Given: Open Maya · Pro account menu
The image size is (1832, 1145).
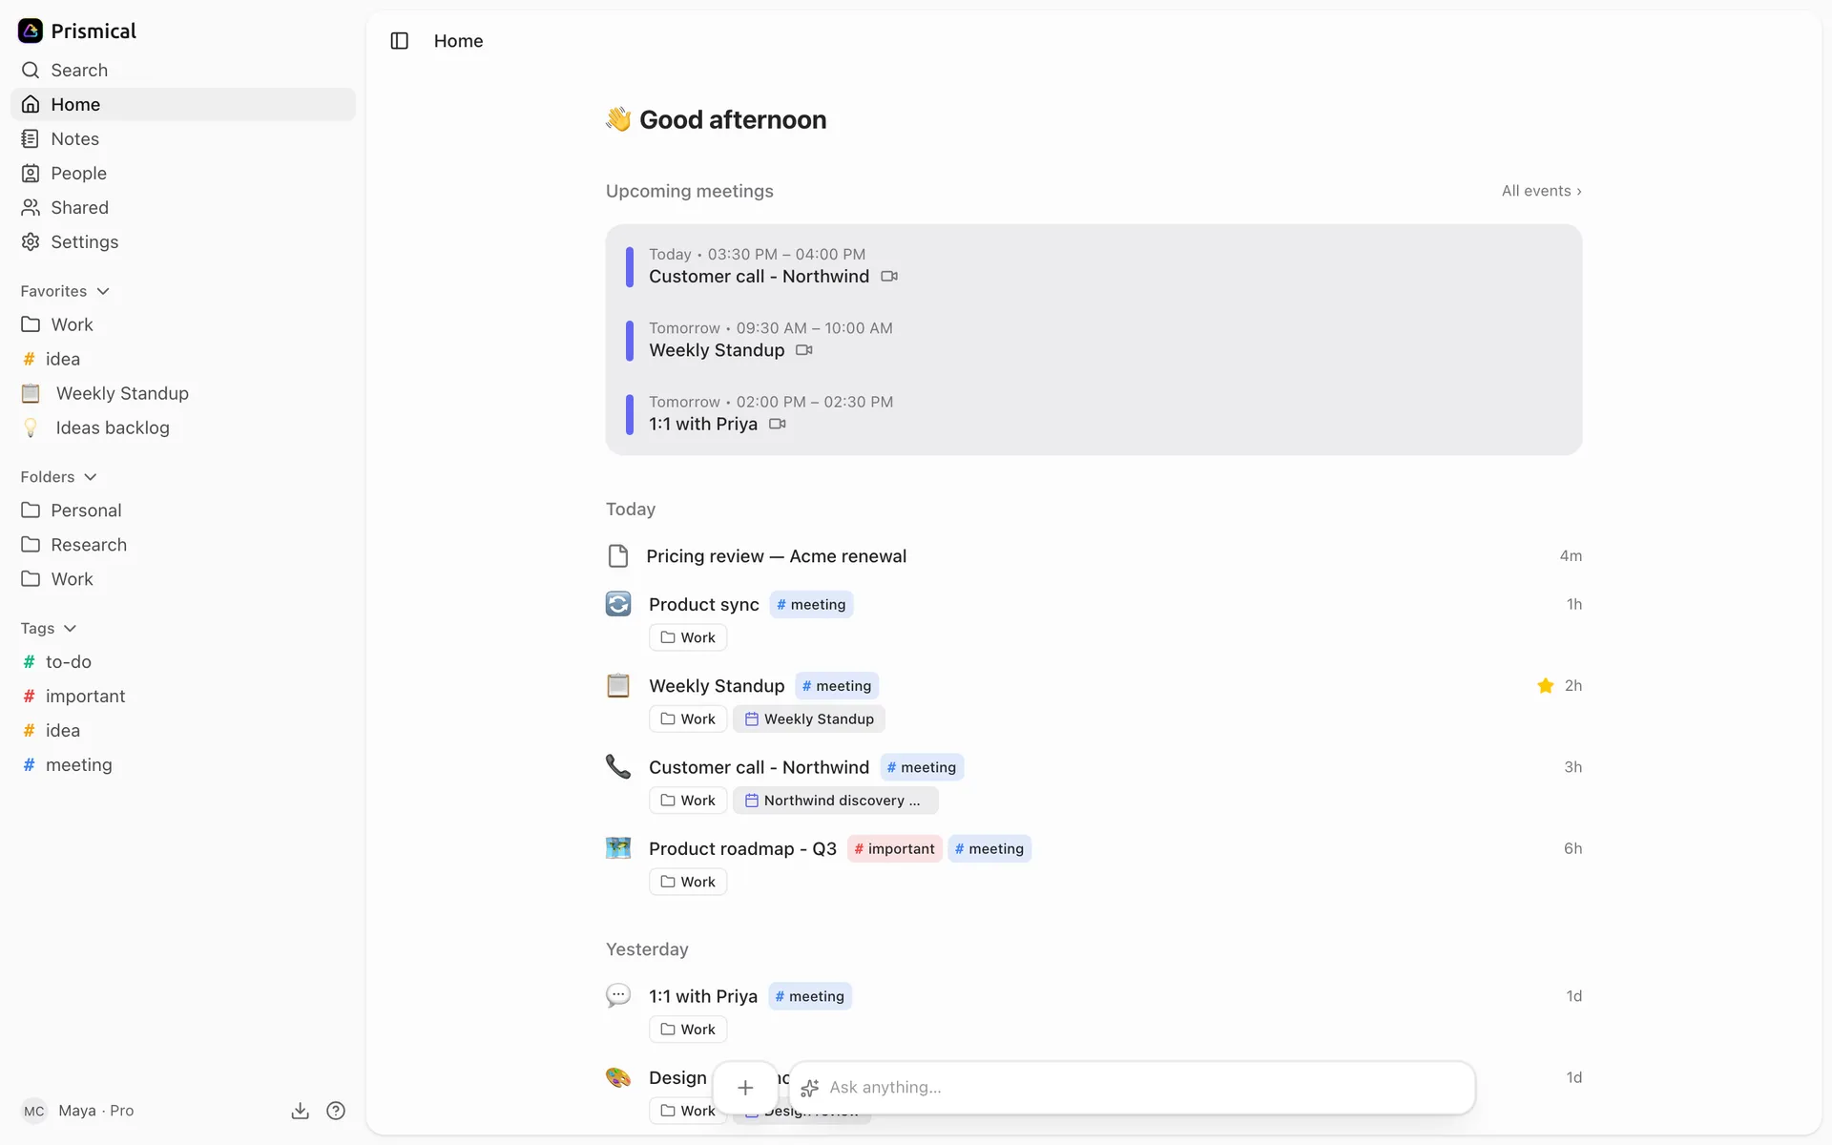Looking at the screenshot, I should pos(78,1111).
